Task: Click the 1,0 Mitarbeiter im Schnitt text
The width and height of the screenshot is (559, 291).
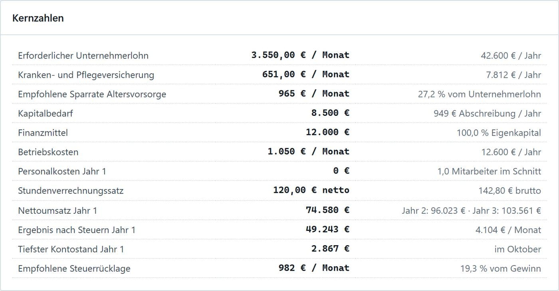Action: (x=490, y=171)
